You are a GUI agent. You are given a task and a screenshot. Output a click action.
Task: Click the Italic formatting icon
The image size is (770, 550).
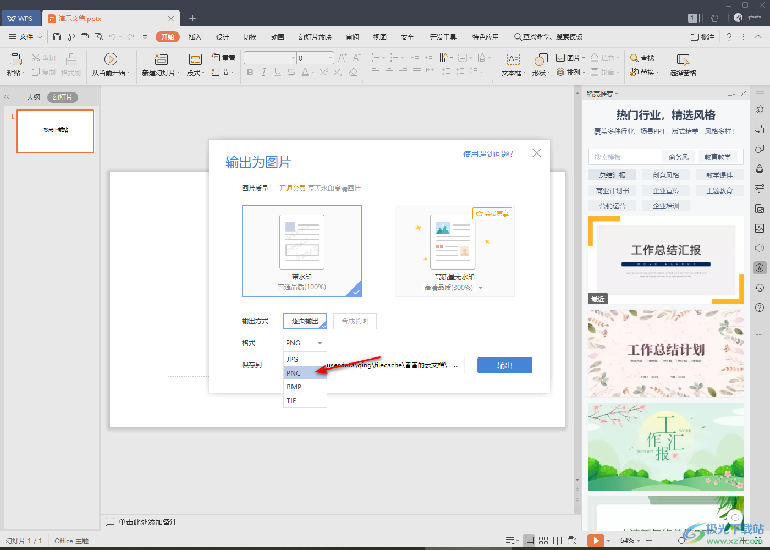(264, 72)
